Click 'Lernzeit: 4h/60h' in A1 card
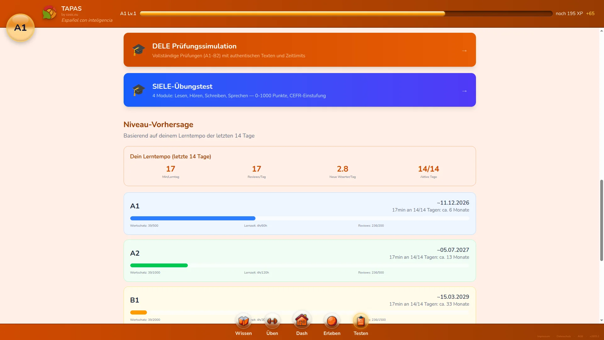 (x=255, y=226)
